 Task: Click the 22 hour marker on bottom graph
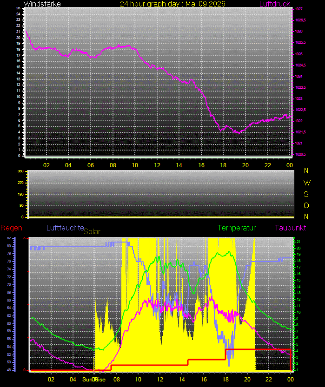point(268,380)
